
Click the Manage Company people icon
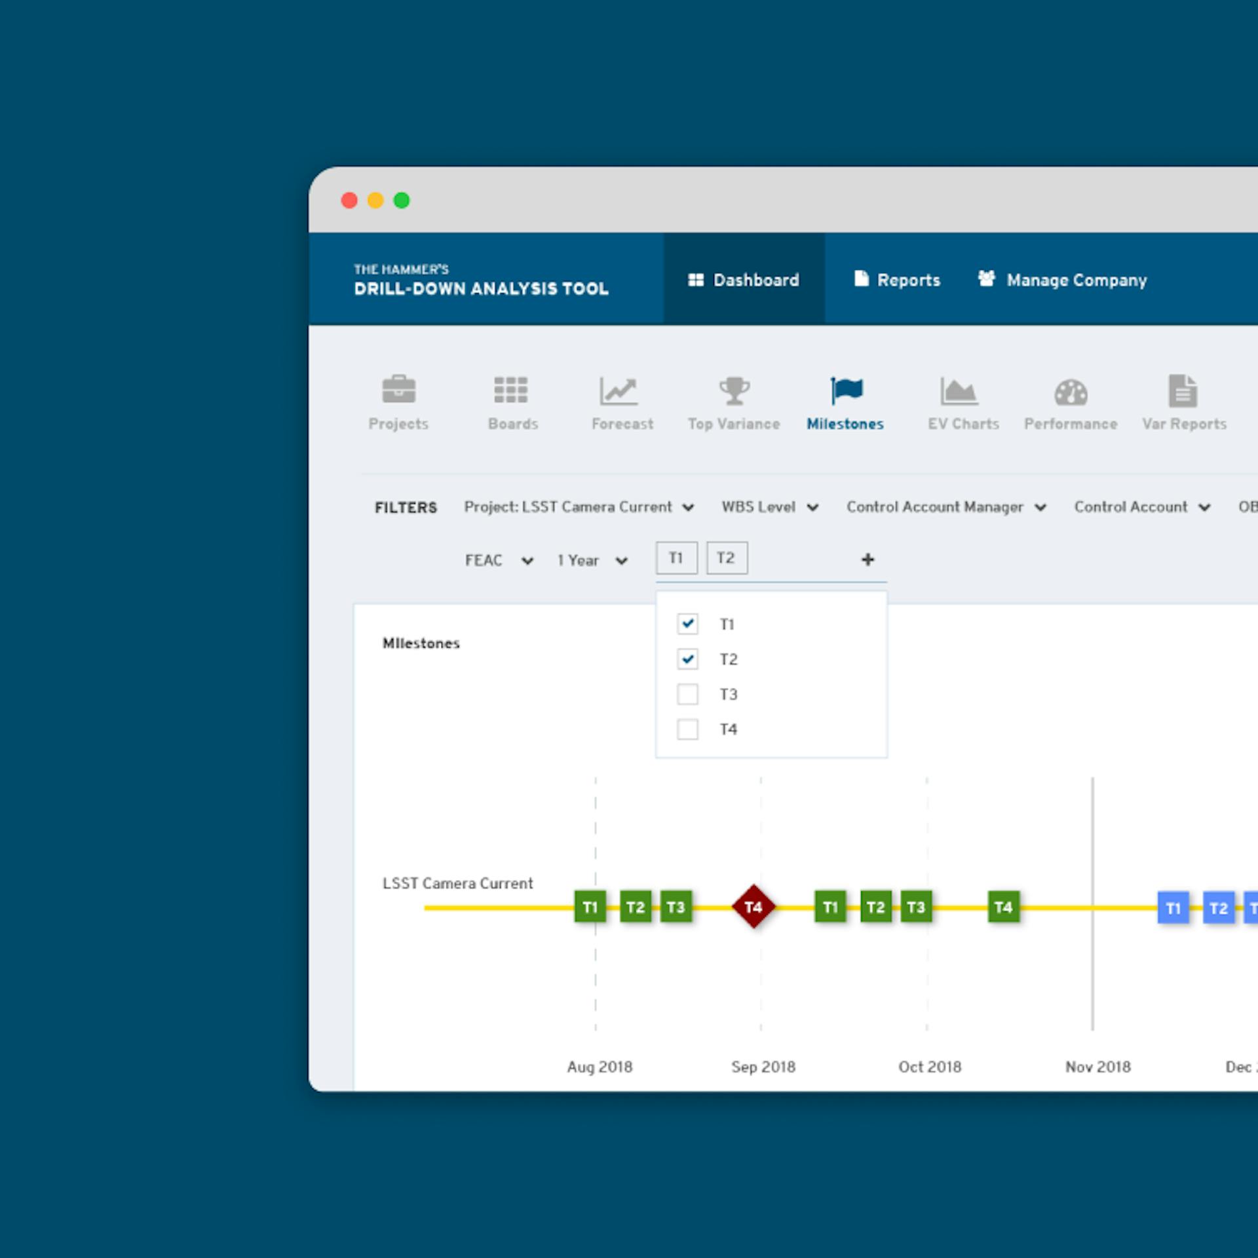987,278
